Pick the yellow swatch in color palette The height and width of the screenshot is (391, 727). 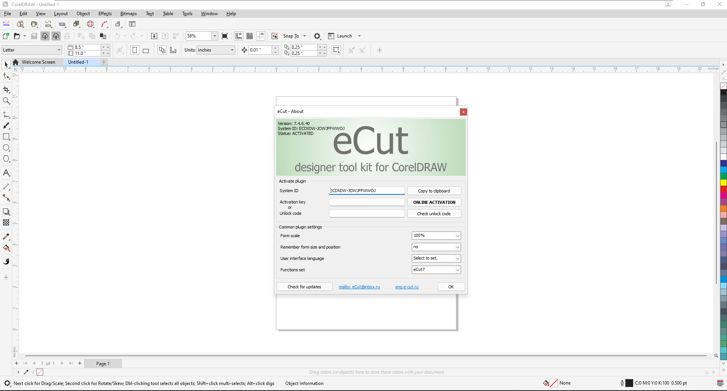(724, 183)
